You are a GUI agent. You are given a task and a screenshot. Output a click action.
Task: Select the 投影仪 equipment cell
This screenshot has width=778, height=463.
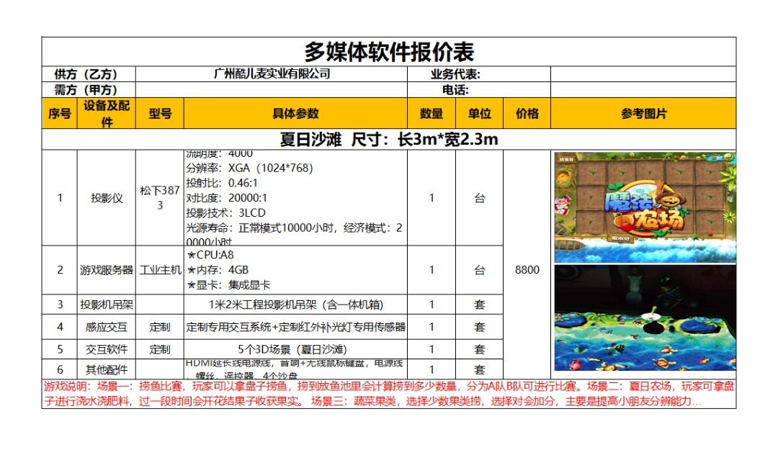[x=106, y=198]
